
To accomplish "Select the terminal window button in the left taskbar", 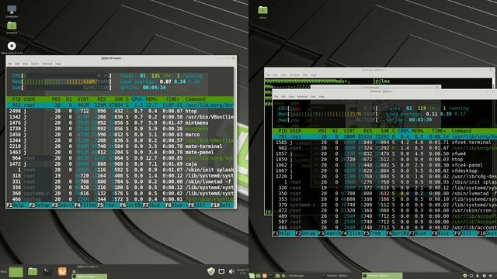I will pos(89,277).
